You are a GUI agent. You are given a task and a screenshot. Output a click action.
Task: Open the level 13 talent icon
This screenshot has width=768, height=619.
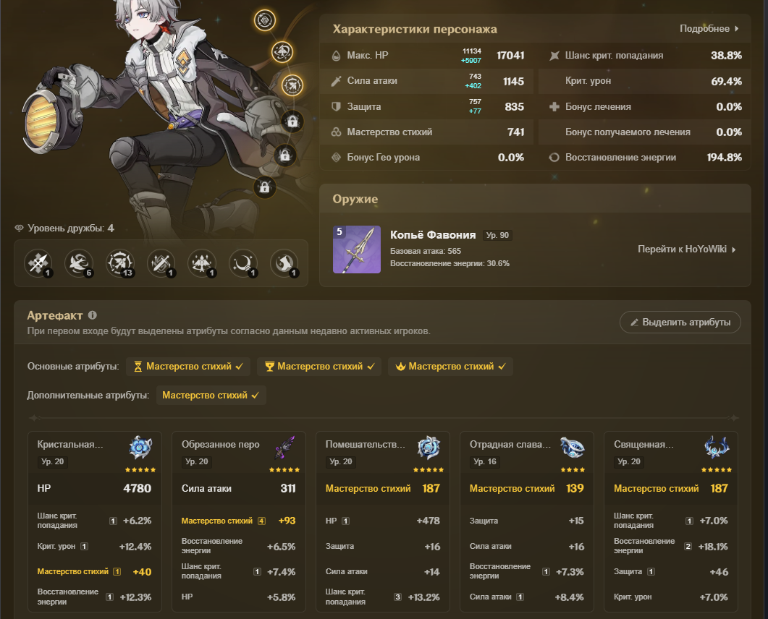[x=120, y=263]
